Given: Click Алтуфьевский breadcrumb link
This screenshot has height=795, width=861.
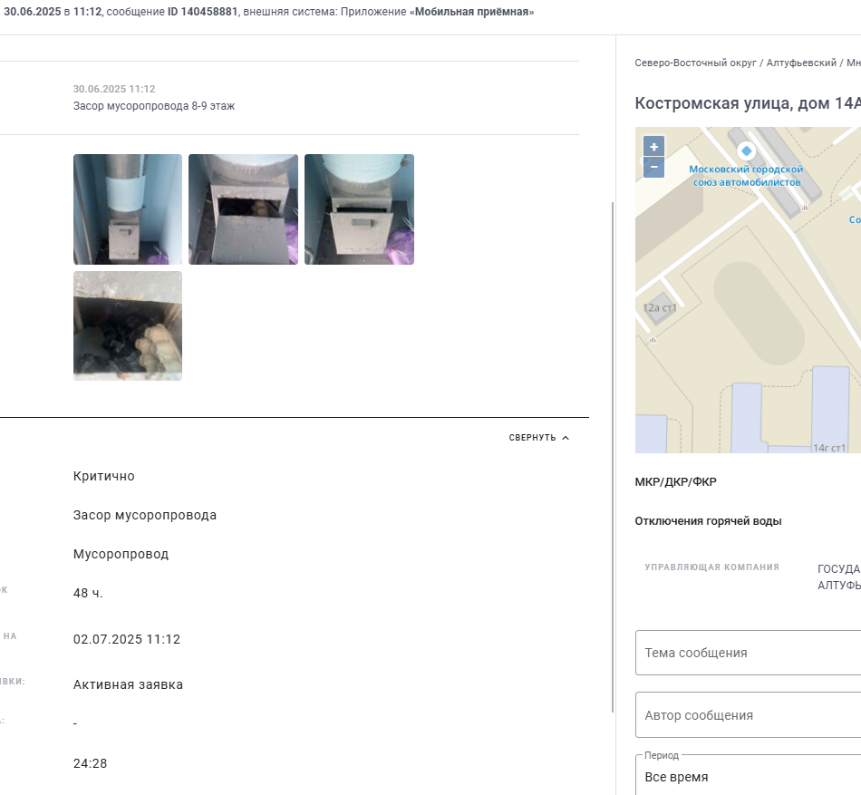Looking at the screenshot, I should click(801, 63).
